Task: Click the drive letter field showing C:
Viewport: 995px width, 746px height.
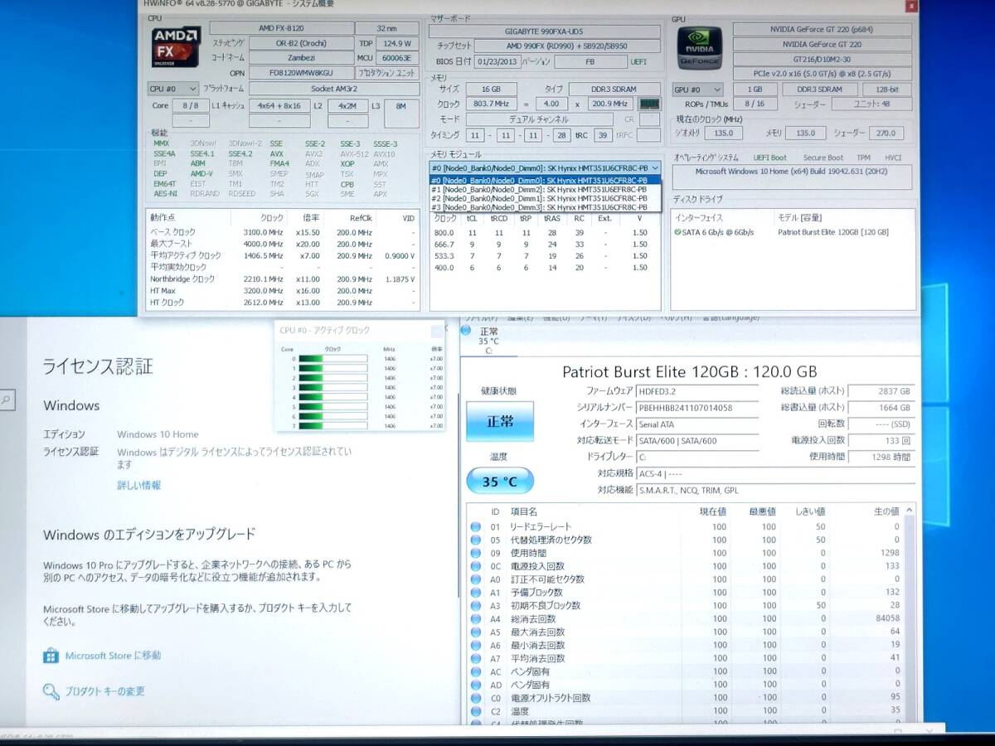Action: click(x=696, y=457)
